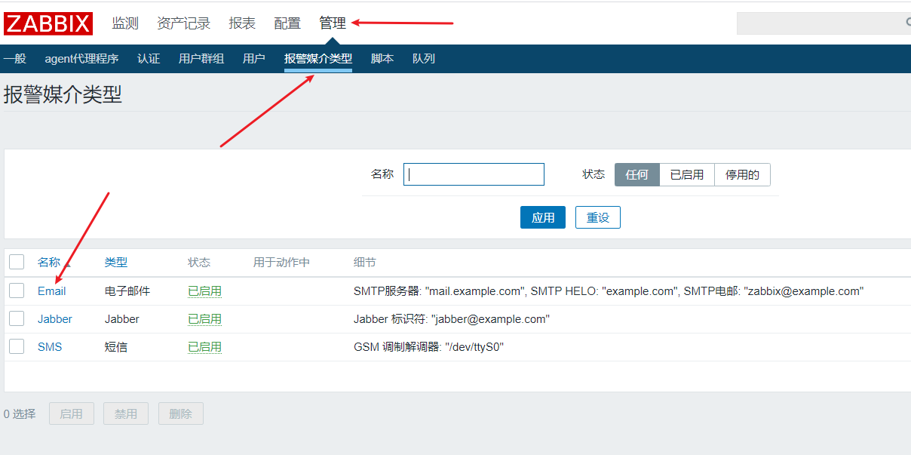
Task: Click the 报警媒介类型 page heading
Action: pos(63,94)
